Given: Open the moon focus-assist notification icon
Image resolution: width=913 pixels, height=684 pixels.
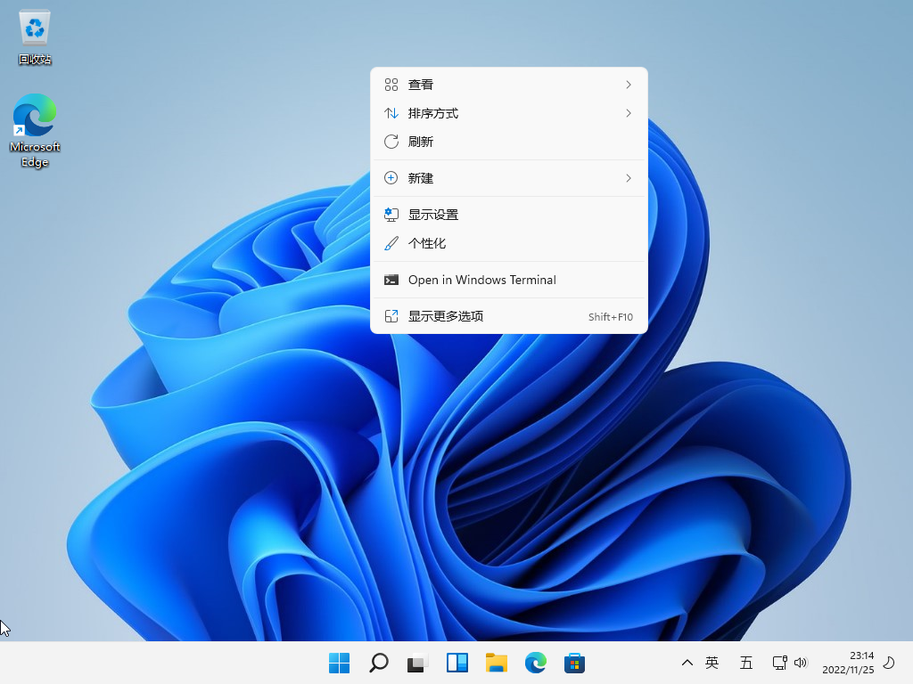Looking at the screenshot, I should pyautogui.click(x=889, y=663).
